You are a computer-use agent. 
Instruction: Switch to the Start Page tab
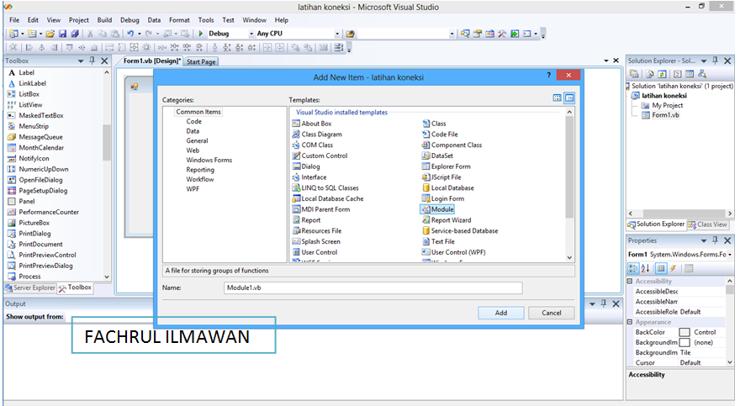click(x=201, y=61)
